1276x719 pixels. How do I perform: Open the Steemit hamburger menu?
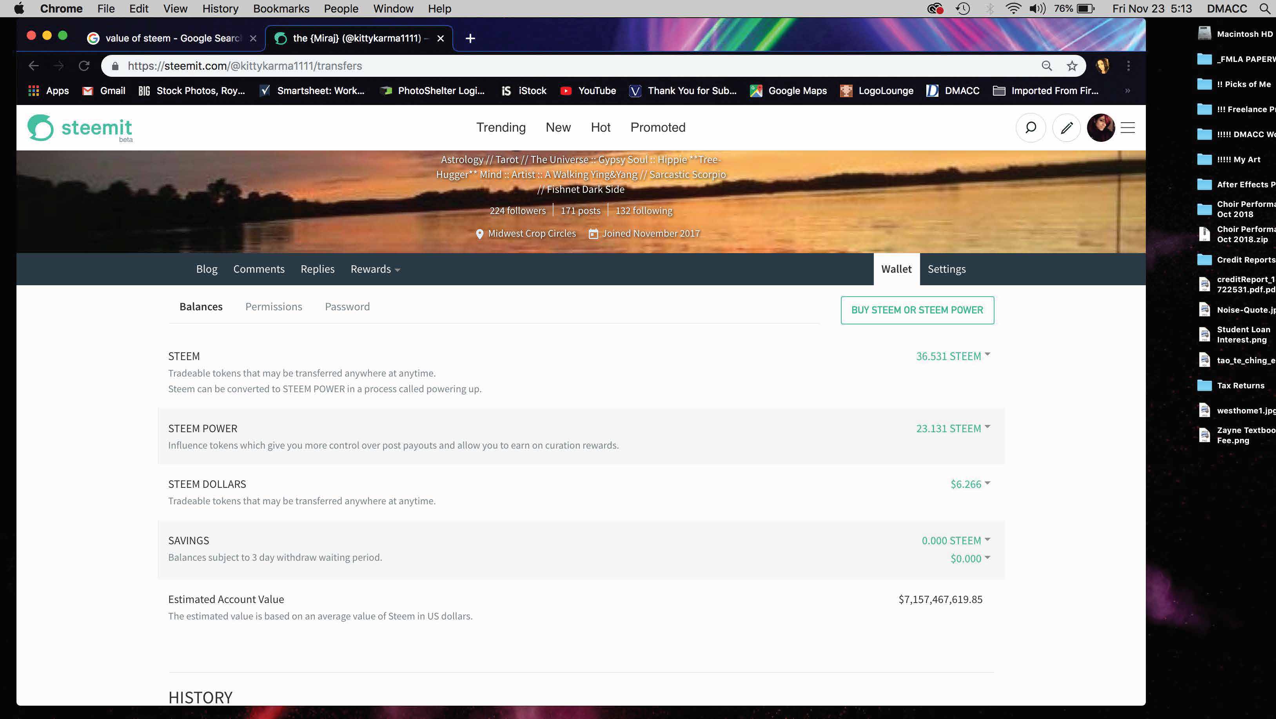[x=1128, y=127]
